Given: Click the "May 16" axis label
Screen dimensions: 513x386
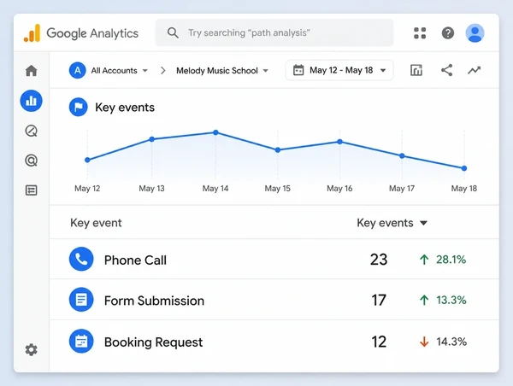Looking at the screenshot, I should click(x=339, y=189).
